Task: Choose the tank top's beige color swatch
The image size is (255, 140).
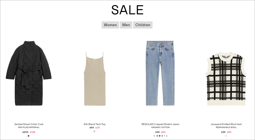Action: pos(94,131)
